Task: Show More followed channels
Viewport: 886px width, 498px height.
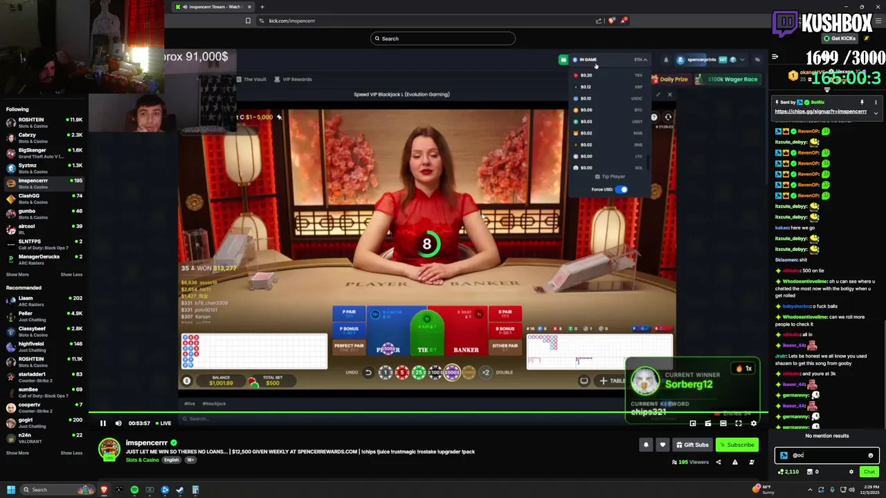Action: coord(17,275)
